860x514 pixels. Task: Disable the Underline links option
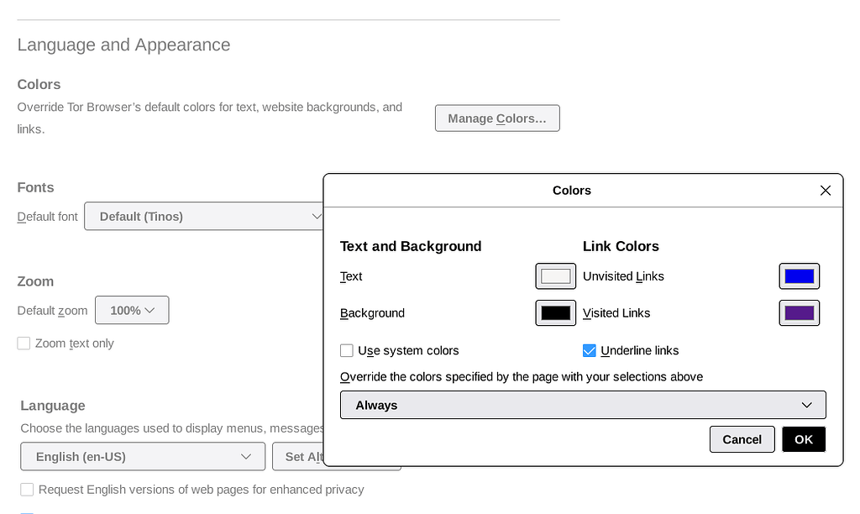click(589, 350)
